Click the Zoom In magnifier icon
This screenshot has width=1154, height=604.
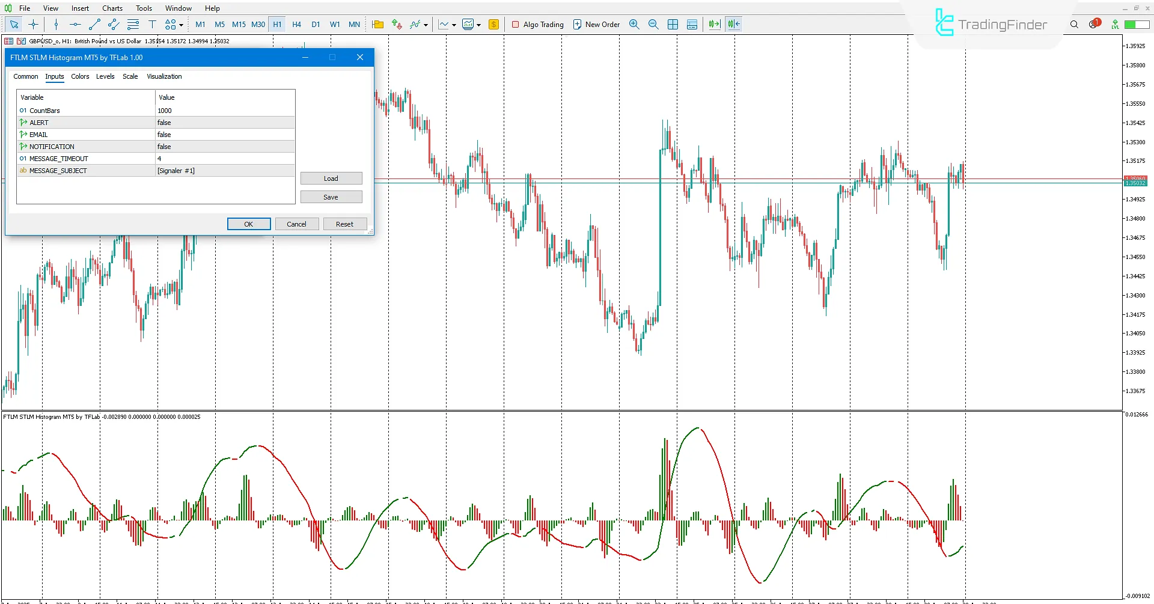tap(633, 25)
